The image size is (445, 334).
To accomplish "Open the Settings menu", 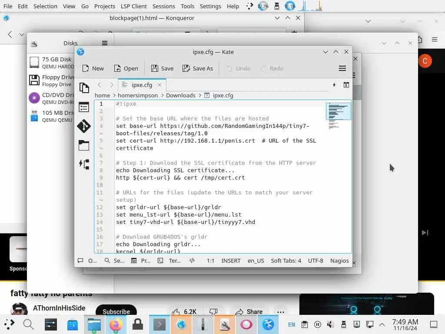I will (210, 6).
